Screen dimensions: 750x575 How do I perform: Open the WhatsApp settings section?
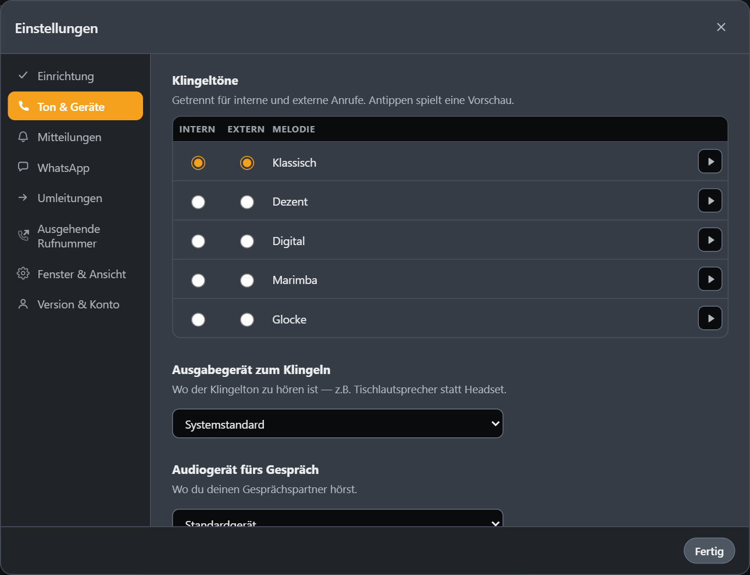coord(76,168)
